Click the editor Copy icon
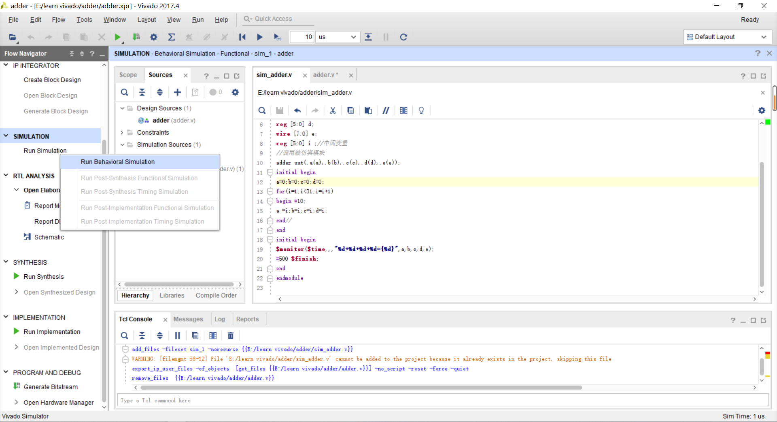 coord(350,110)
